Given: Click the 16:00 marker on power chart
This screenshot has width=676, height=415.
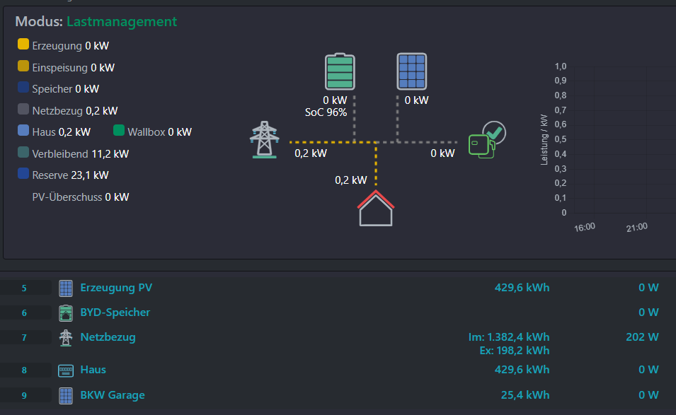Looking at the screenshot, I should 585,227.
